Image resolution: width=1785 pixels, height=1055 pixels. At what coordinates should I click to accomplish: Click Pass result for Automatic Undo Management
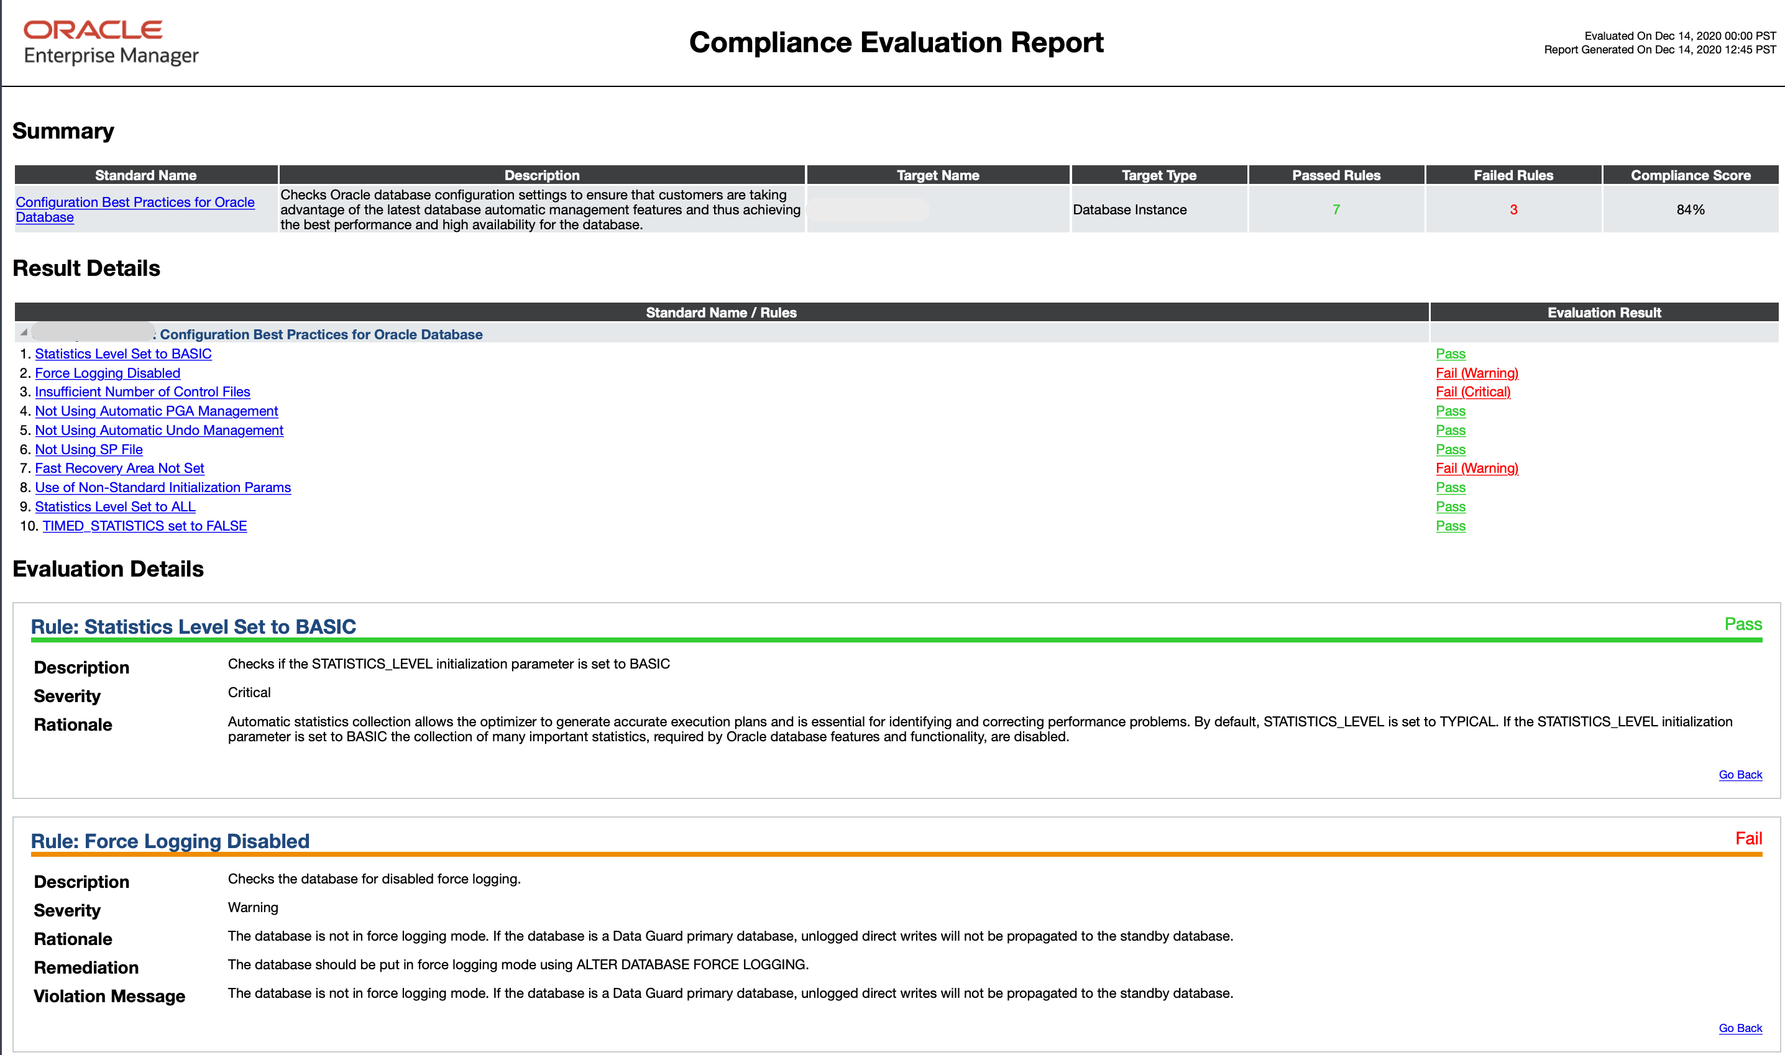tap(1450, 430)
